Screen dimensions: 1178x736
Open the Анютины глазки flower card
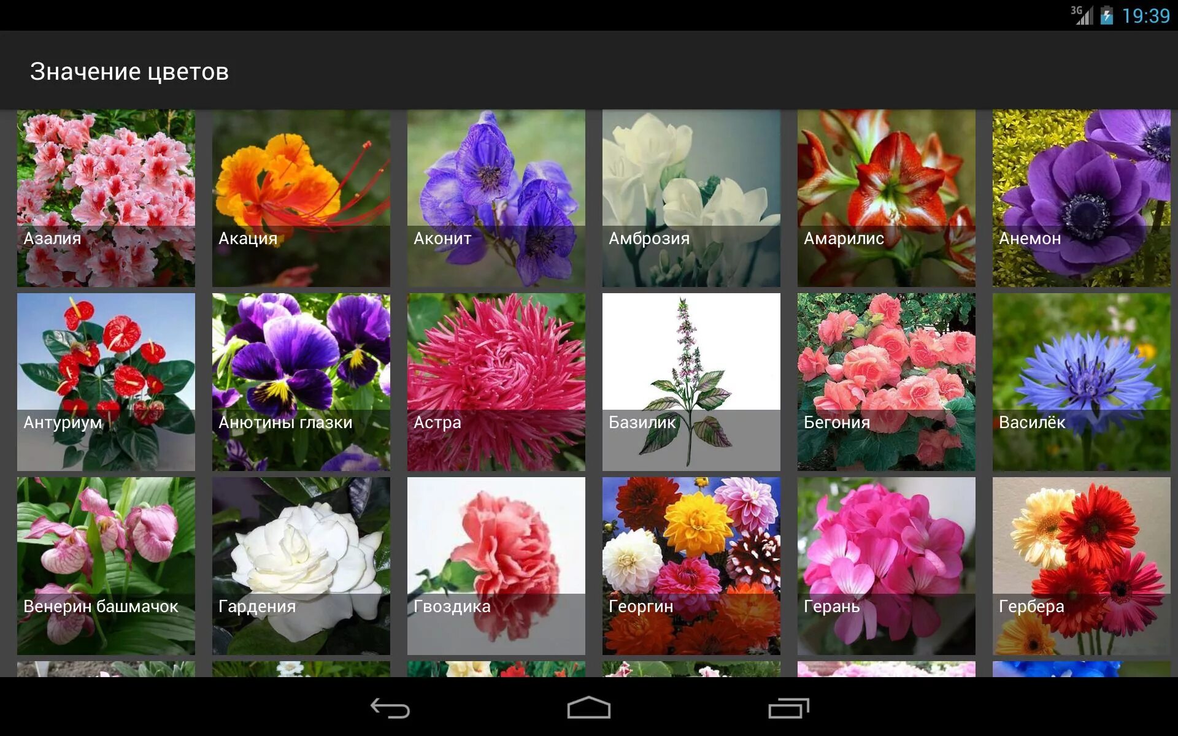pos(301,382)
